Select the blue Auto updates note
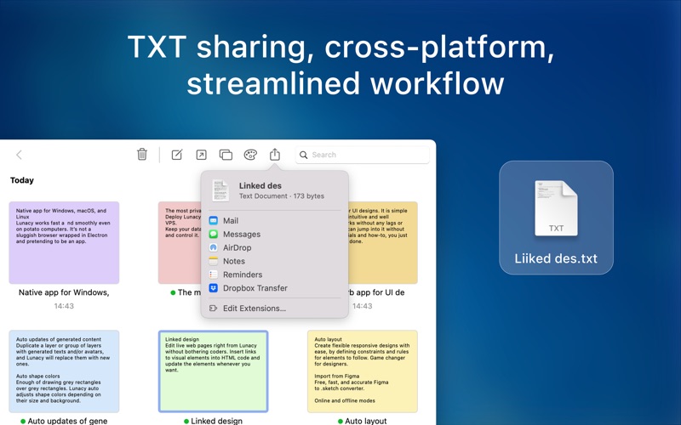 (x=64, y=371)
